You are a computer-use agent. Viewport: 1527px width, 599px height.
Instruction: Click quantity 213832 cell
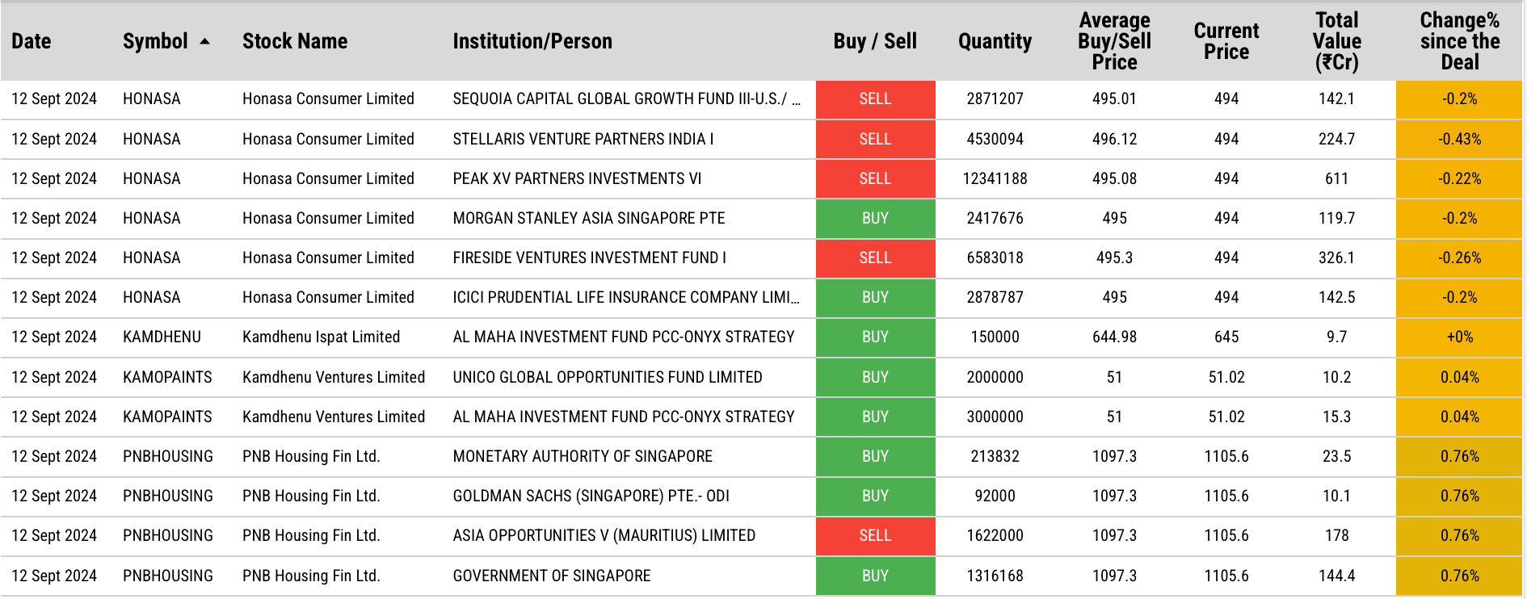995,456
